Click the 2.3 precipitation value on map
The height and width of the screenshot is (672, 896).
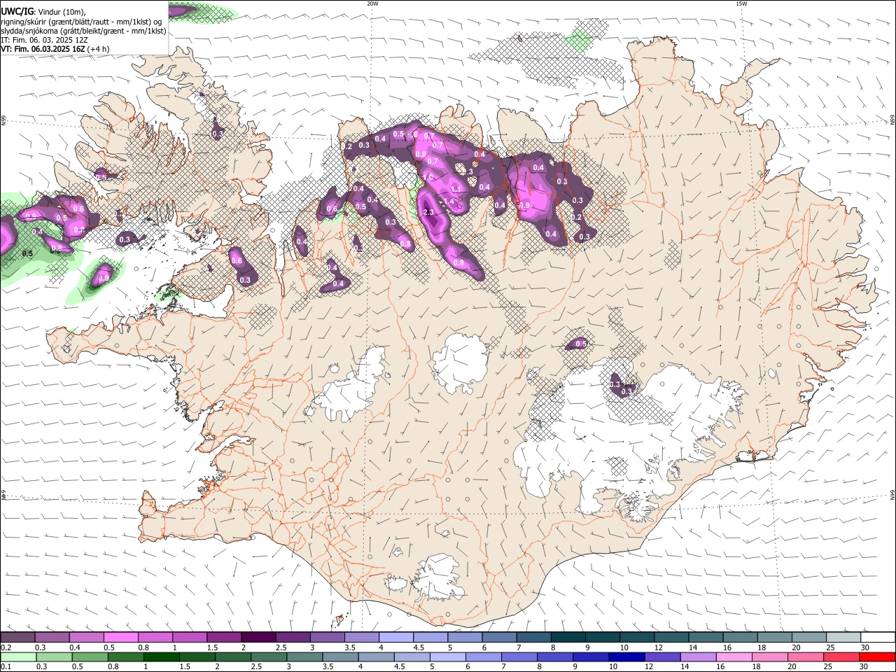[428, 212]
